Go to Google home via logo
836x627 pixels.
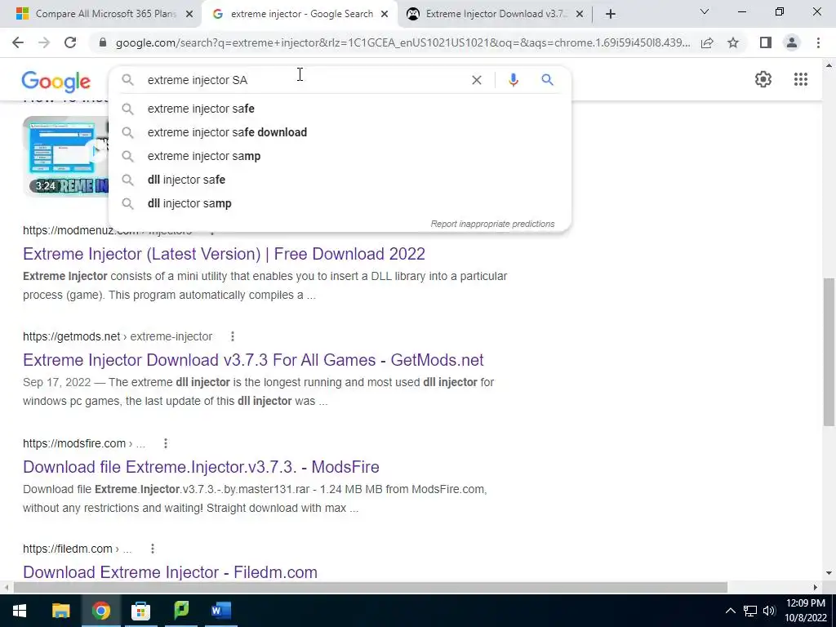click(56, 81)
